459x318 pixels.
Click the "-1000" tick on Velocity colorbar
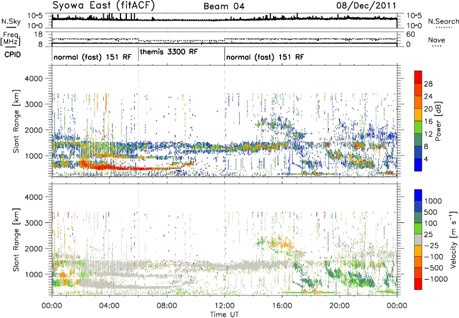pos(436,279)
